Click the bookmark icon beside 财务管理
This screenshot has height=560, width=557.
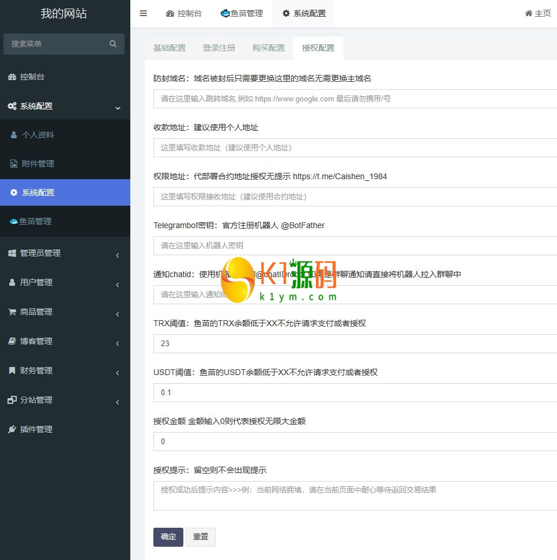click(x=12, y=370)
